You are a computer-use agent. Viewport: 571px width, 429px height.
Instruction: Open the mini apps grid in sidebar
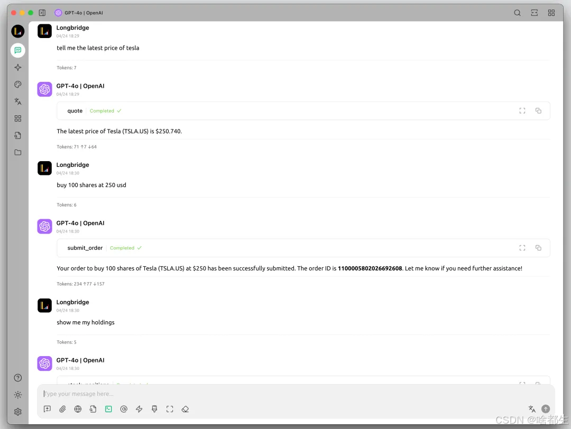pos(18,119)
